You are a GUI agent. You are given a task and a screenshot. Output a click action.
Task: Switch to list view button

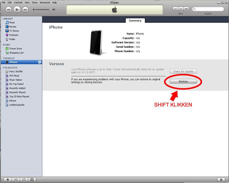pyautogui.click(x=175, y=9)
